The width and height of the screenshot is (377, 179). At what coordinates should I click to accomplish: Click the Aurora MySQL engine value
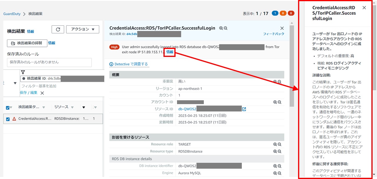190,173
